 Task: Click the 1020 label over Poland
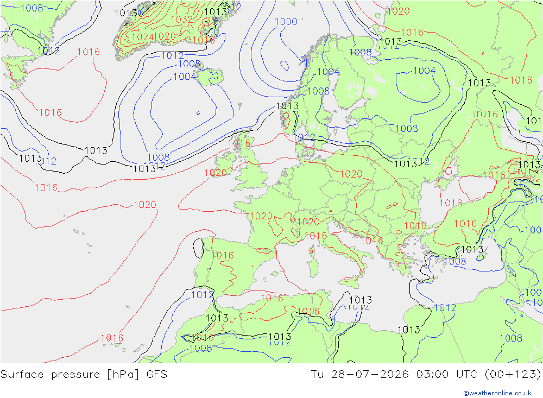click(351, 174)
